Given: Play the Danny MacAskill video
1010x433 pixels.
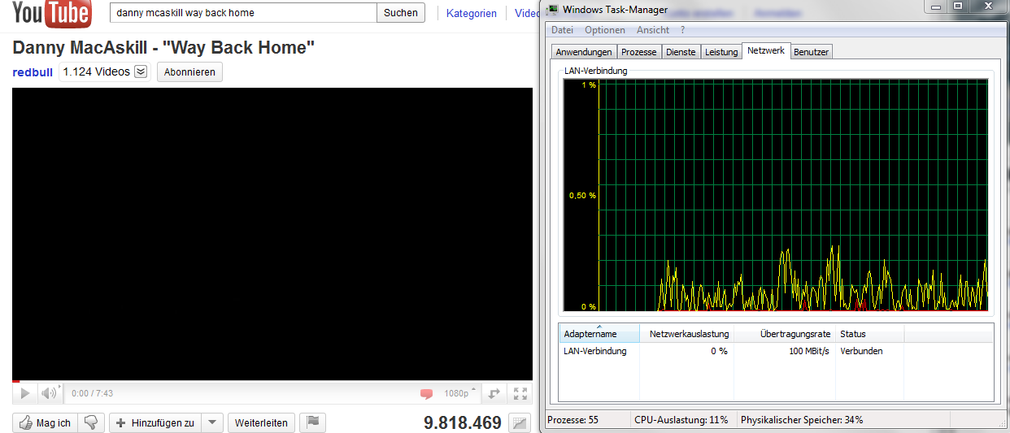Looking at the screenshot, I should coord(25,393).
